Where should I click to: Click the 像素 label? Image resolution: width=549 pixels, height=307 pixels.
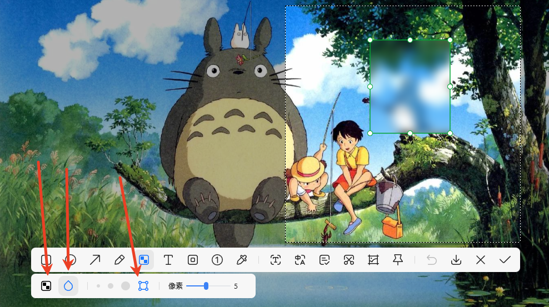[176, 286]
